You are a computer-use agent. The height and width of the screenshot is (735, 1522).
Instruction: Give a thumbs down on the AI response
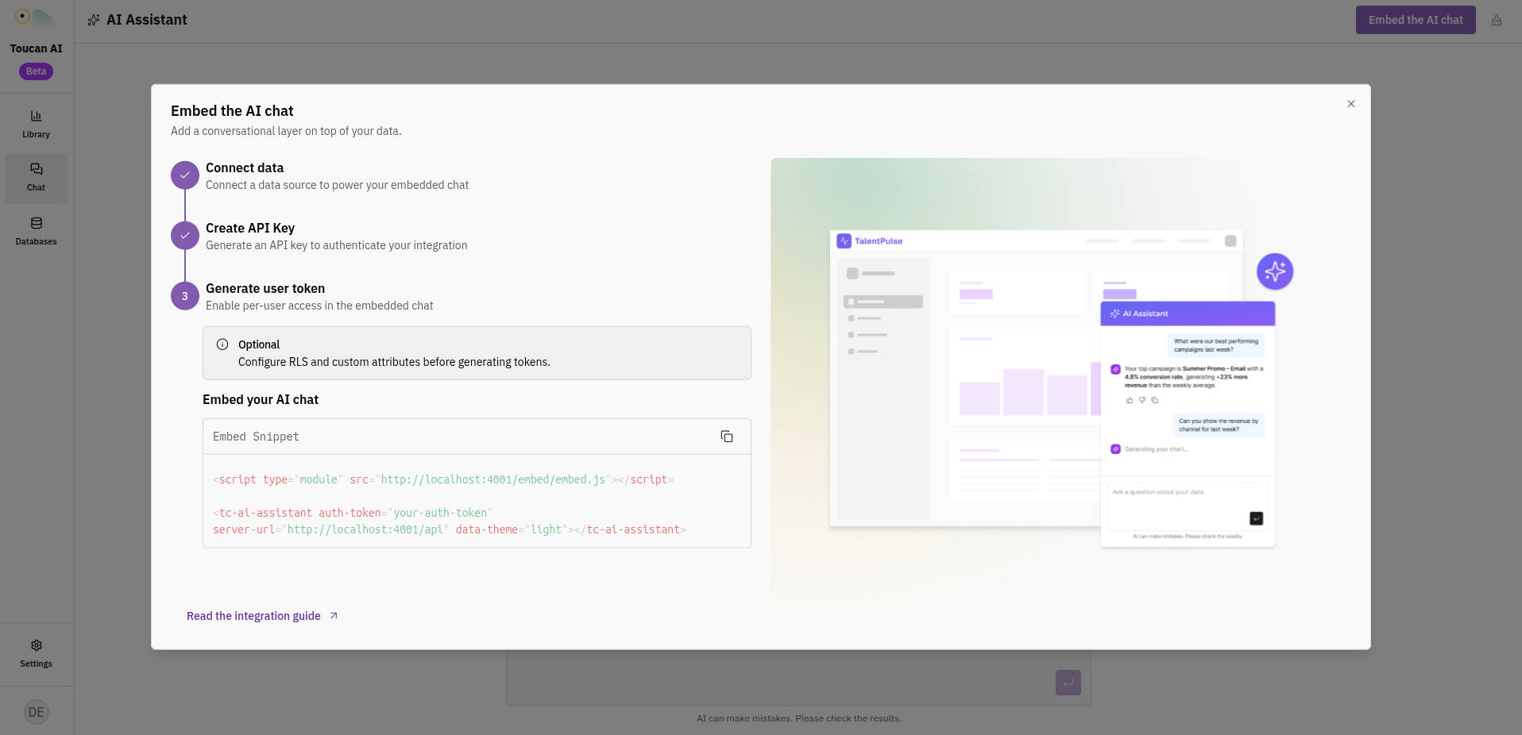1142,400
